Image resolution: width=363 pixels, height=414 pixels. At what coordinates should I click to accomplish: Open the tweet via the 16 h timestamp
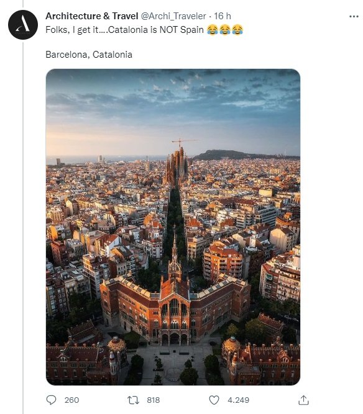click(223, 16)
